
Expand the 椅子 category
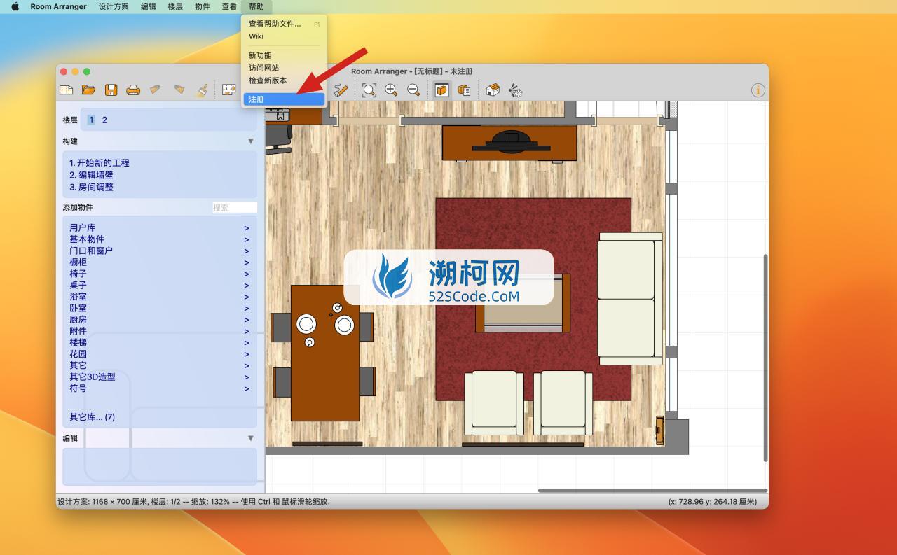tap(158, 274)
